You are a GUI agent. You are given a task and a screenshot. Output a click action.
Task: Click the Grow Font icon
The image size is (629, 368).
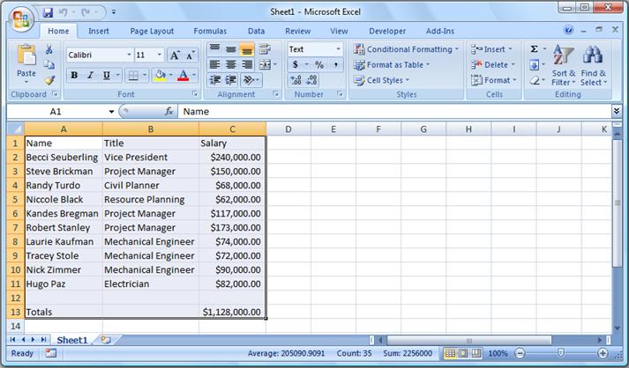175,55
